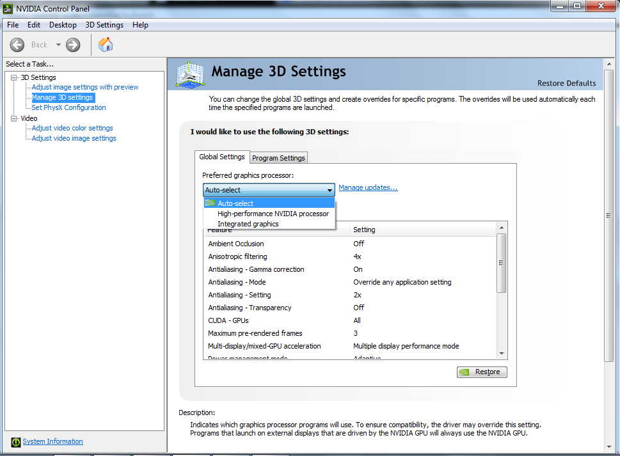Click the main panel scroll-down arrow
Viewport: 620px width, 456px height.
coord(609,447)
